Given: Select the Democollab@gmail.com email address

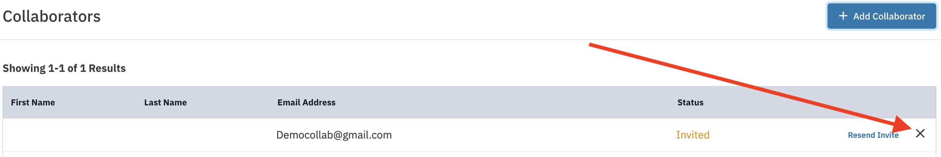Looking at the screenshot, I should tap(334, 135).
